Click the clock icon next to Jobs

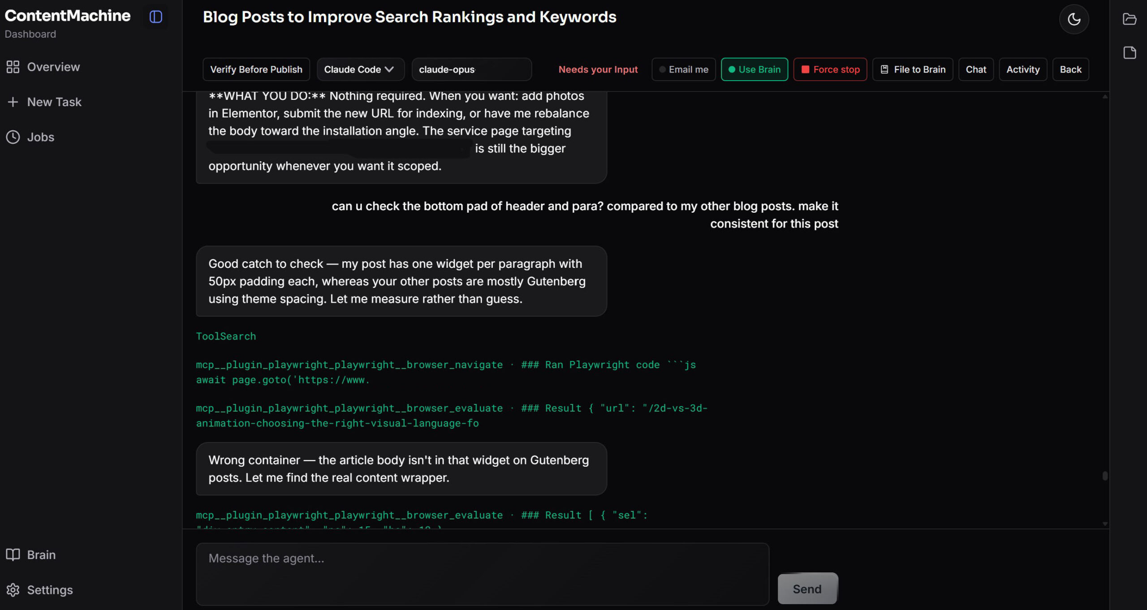13,137
